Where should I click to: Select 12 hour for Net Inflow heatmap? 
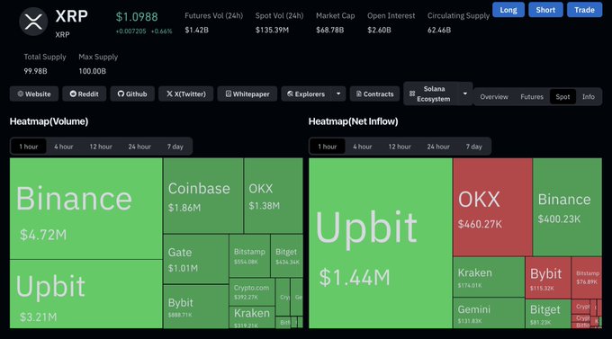pyautogui.click(x=400, y=147)
